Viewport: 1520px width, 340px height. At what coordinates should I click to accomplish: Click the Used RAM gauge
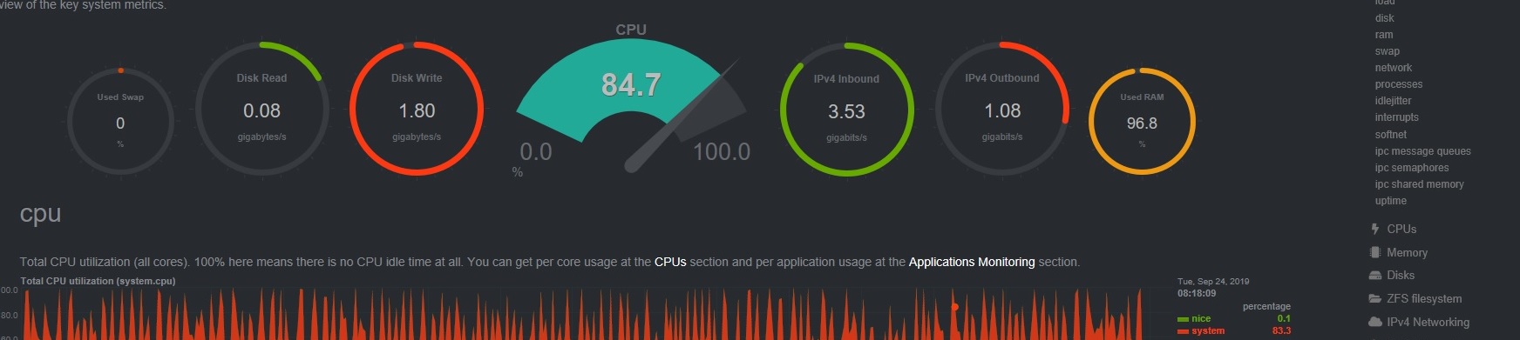pyautogui.click(x=1142, y=121)
